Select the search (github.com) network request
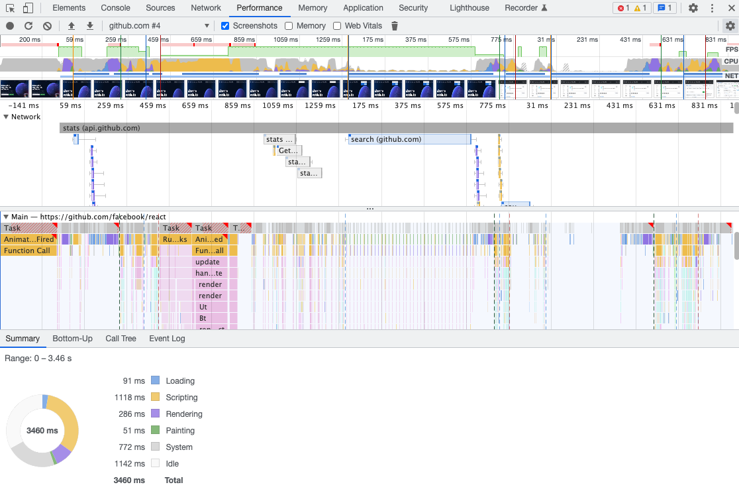 pyautogui.click(x=409, y=139)
